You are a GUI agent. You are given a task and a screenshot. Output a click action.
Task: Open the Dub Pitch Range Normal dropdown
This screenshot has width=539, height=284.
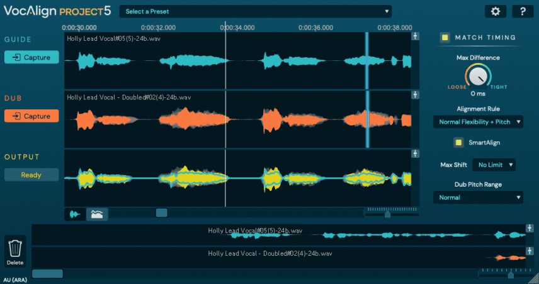coord(478,197)
